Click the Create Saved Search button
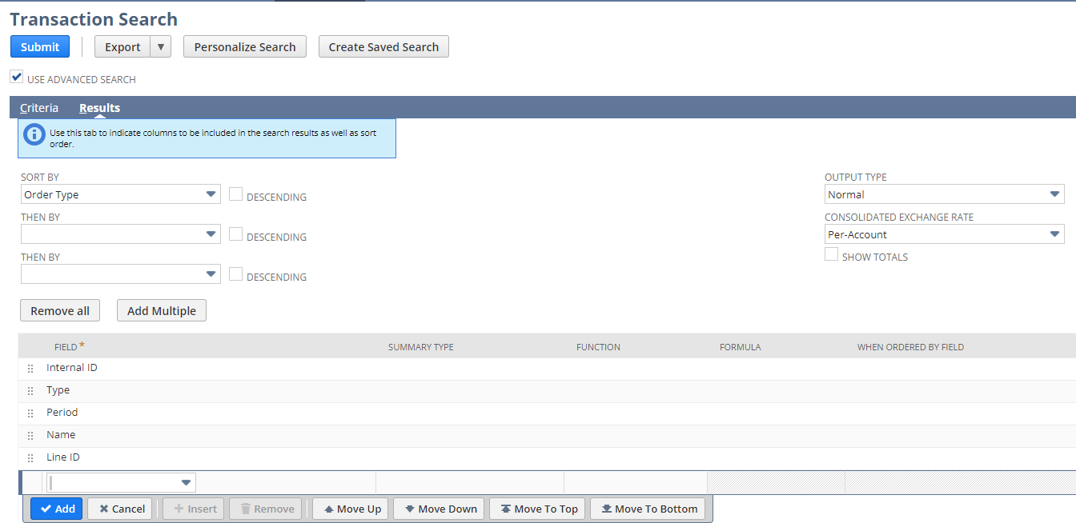 pos(383,46)
